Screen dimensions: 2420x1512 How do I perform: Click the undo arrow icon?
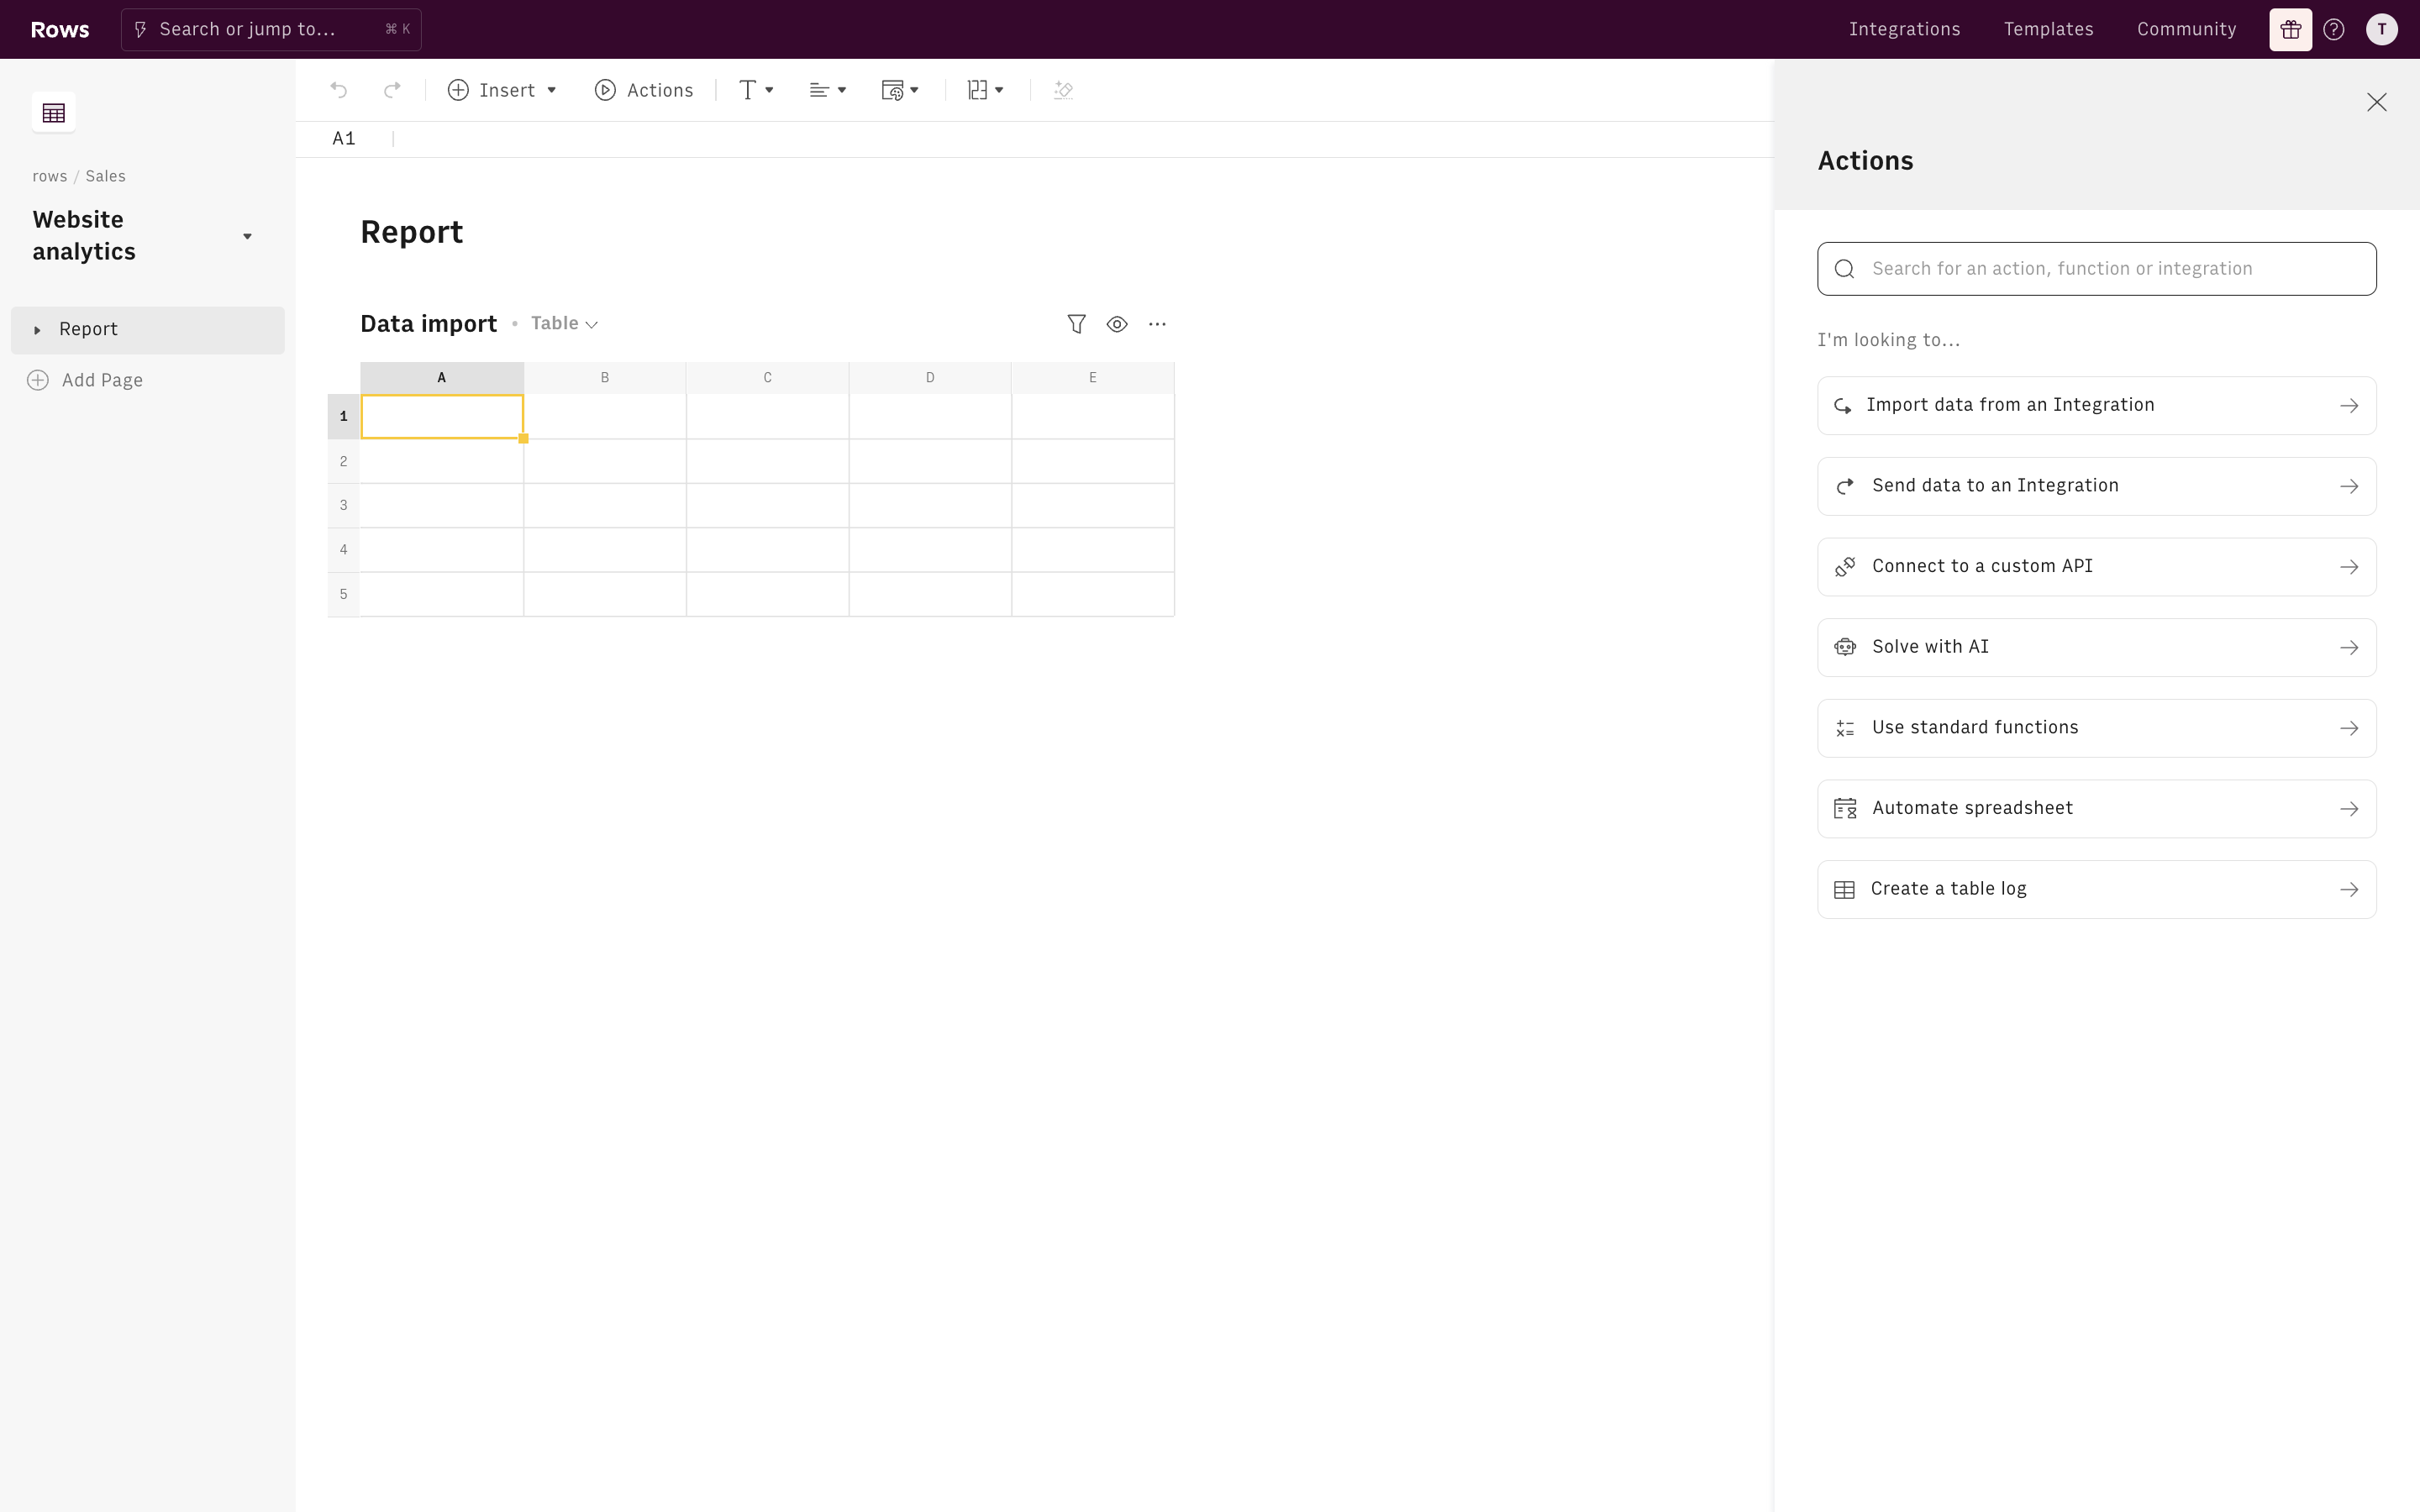pos(338,90)
